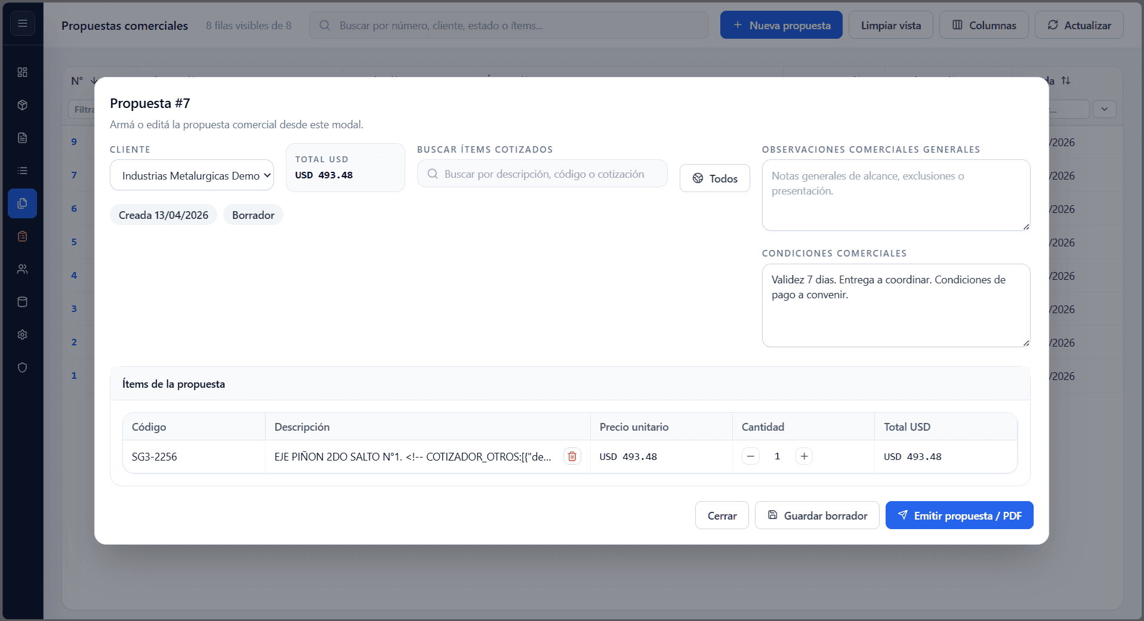This screenshot has width=1144, height=621.
Task: Delete item SG3-2256 with trash icon
Action: point(572,456)
